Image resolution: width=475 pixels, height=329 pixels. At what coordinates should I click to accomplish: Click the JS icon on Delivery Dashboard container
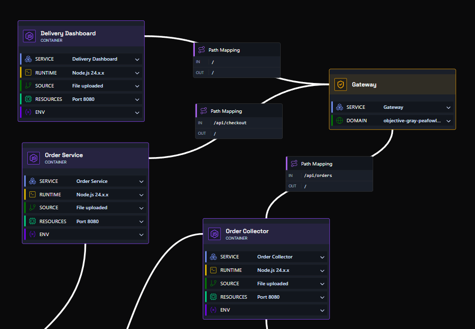[29, 36]
